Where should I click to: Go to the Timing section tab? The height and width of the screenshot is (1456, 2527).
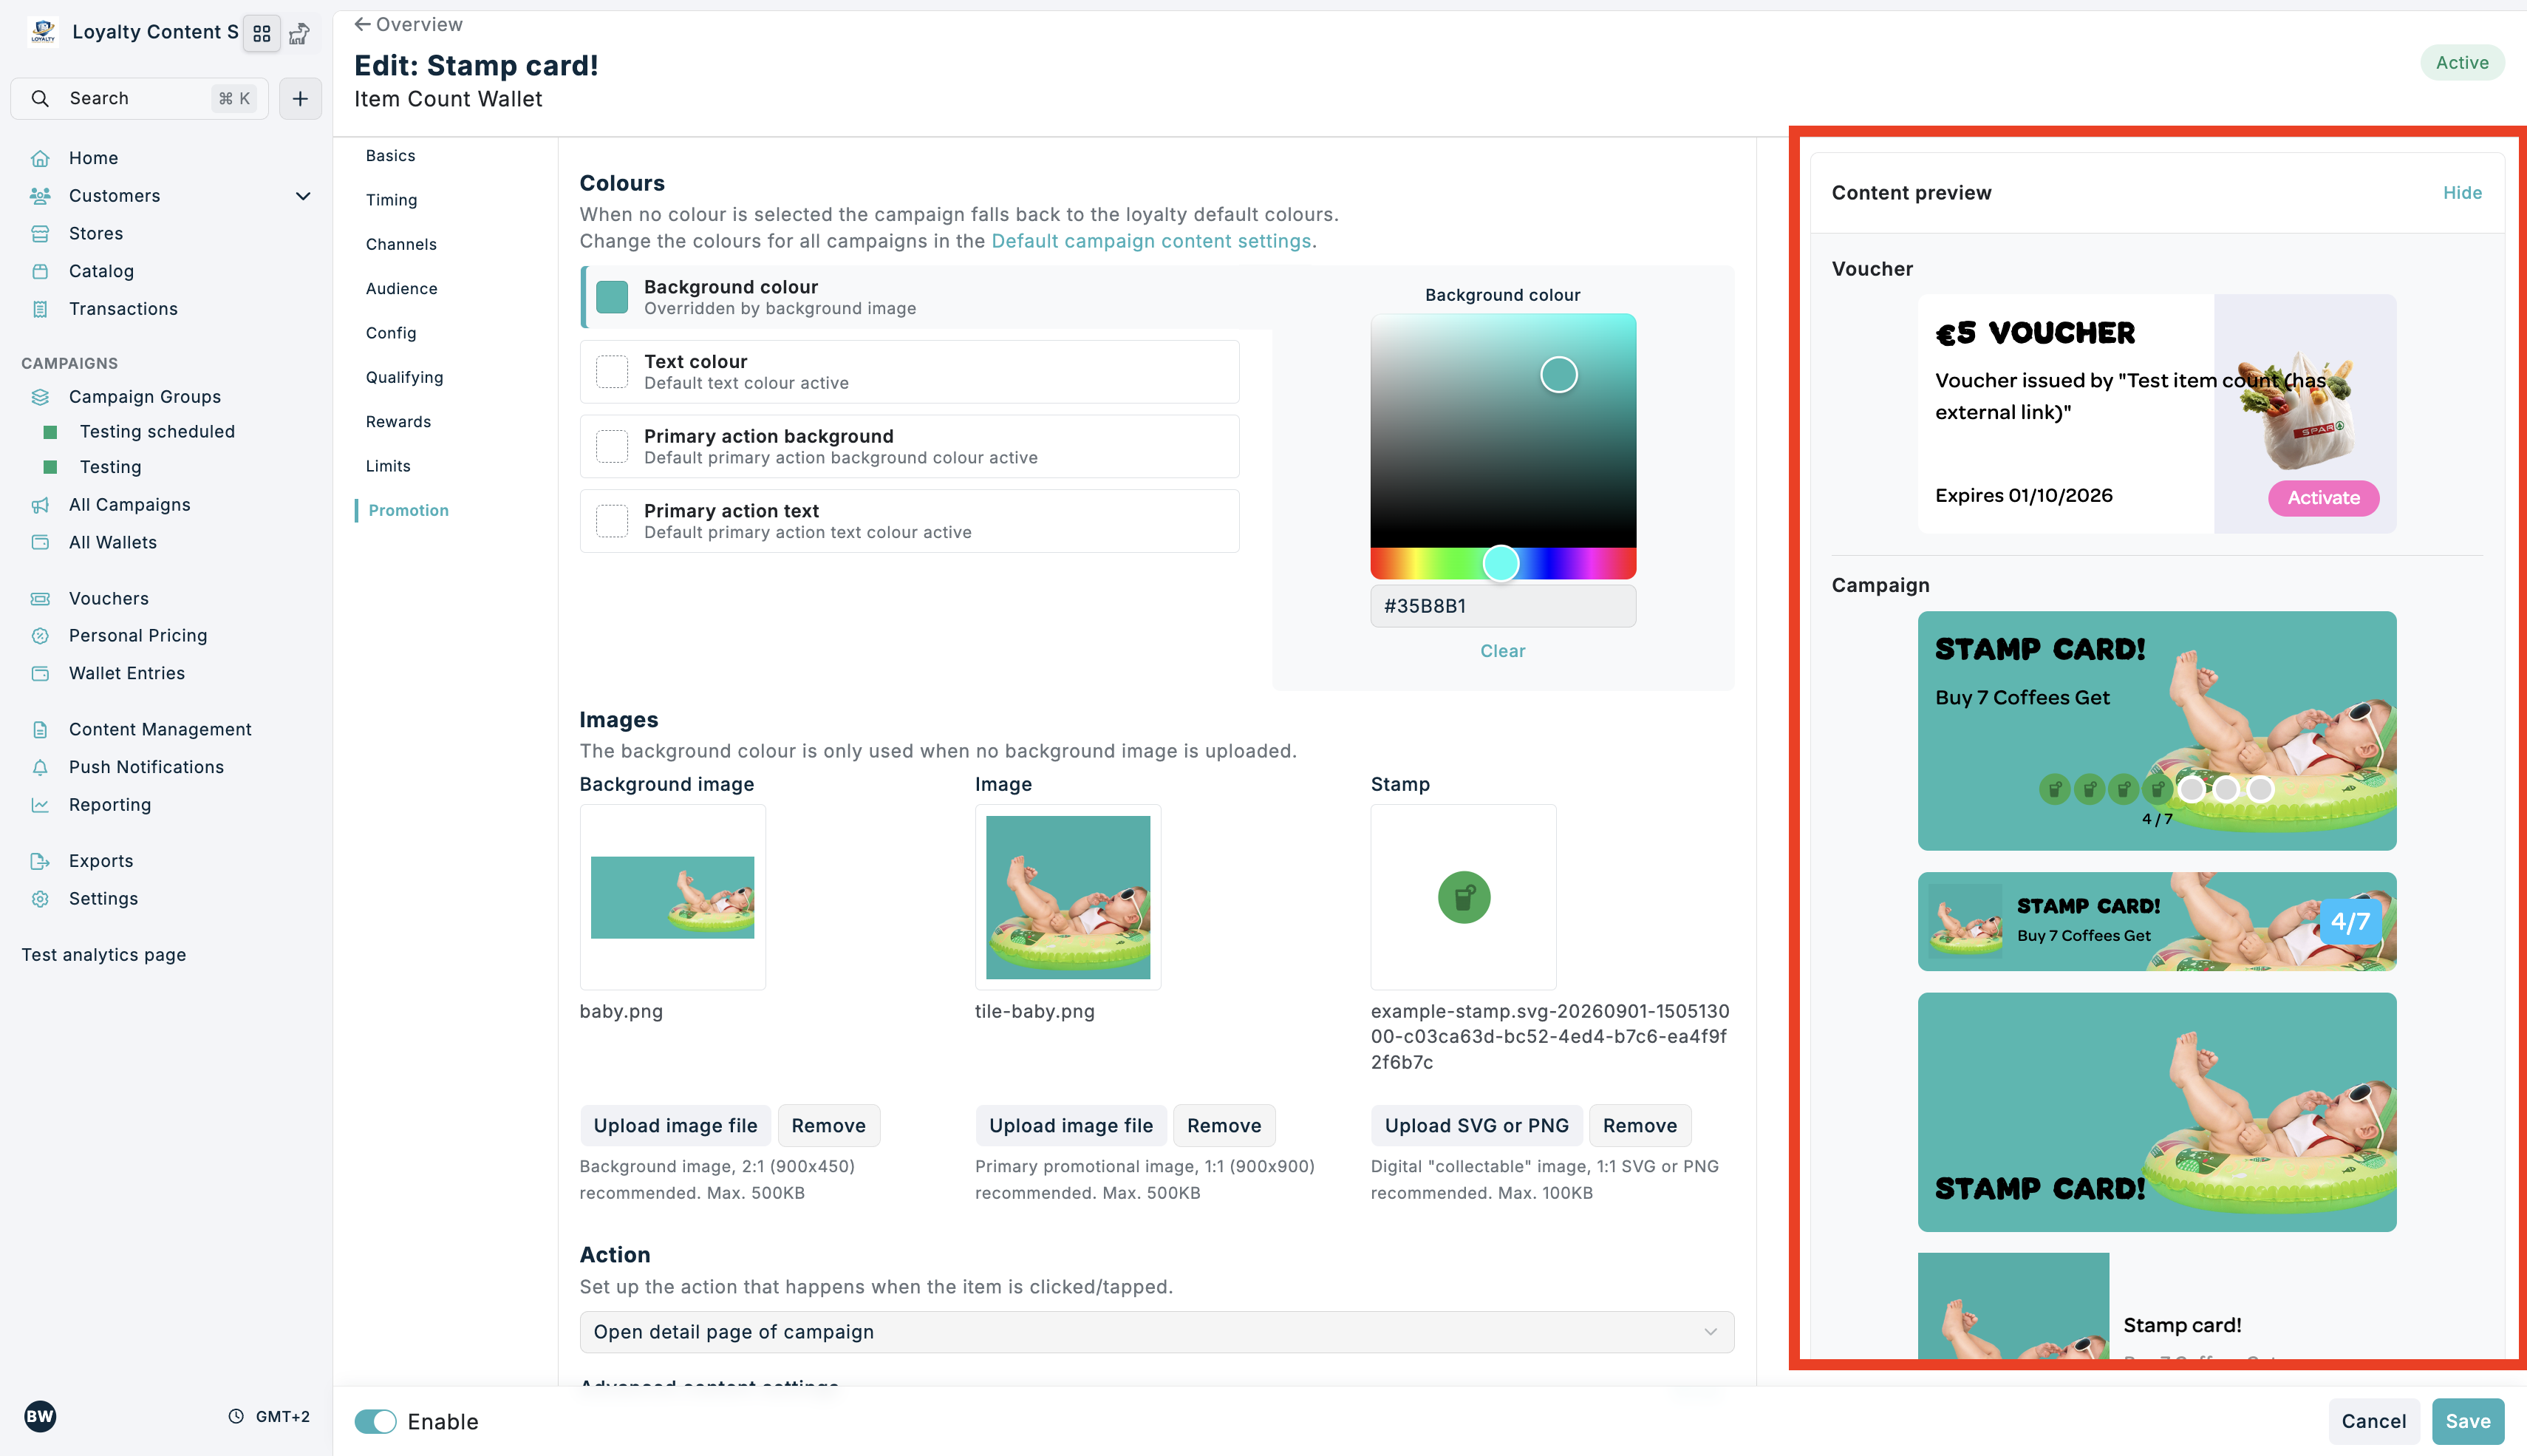pos(391,200)
